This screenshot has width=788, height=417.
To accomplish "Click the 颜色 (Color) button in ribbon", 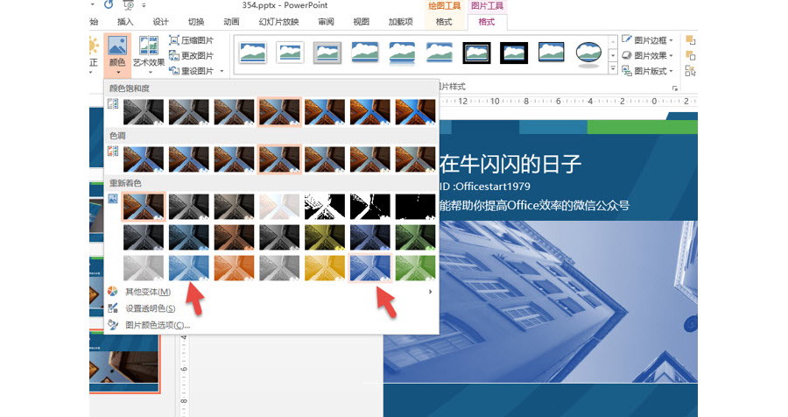I will click(117, 53).
